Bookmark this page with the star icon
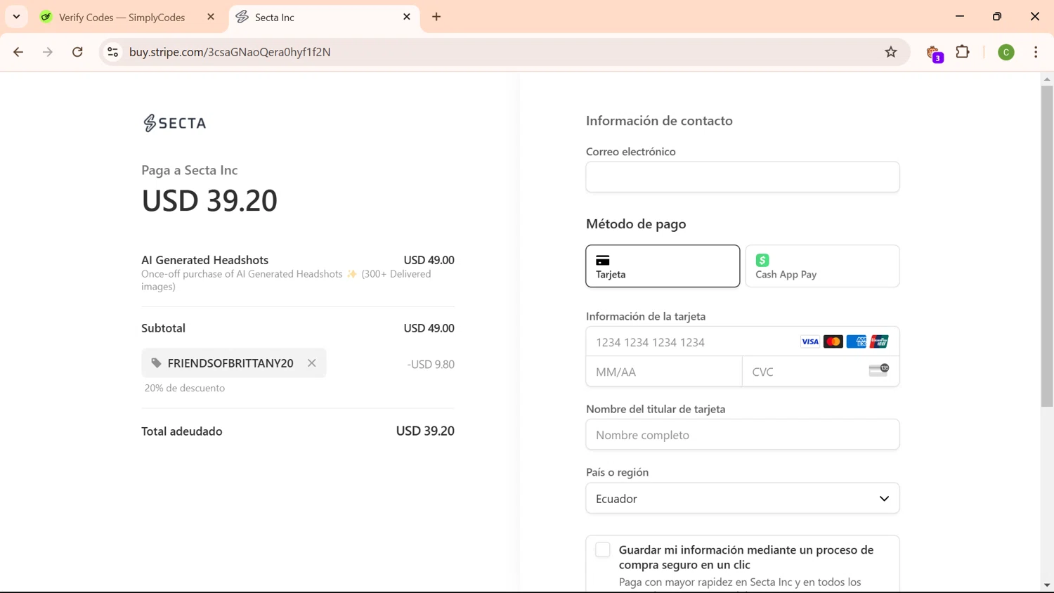Viewport: 1054px width, 593px height. click(891, 52)
